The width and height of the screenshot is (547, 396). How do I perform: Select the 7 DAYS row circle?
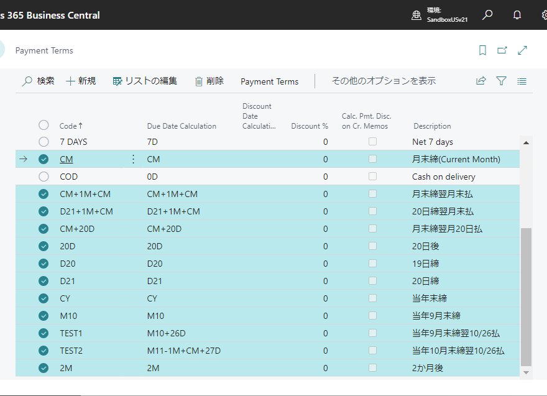44,142
